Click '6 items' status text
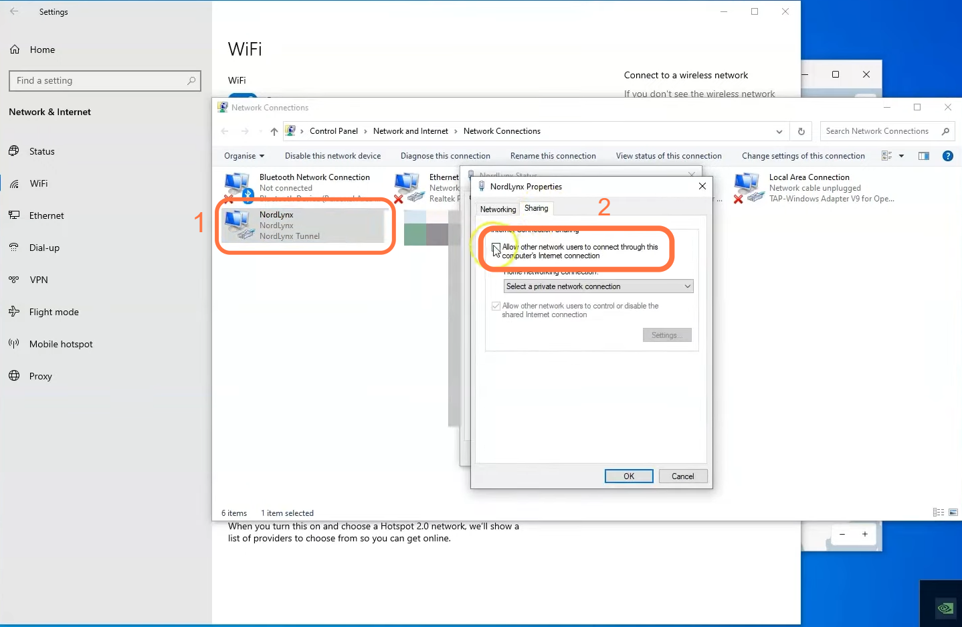This screenshot has height=627, width=962. 234,513
